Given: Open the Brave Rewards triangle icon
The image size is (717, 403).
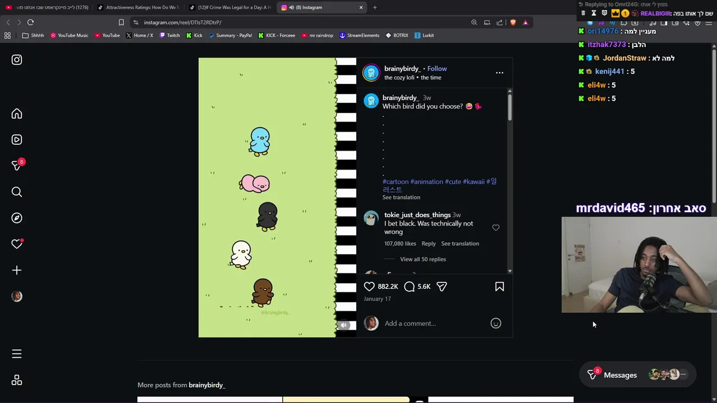Looking at the screenshot, I should tap(525, 22).
